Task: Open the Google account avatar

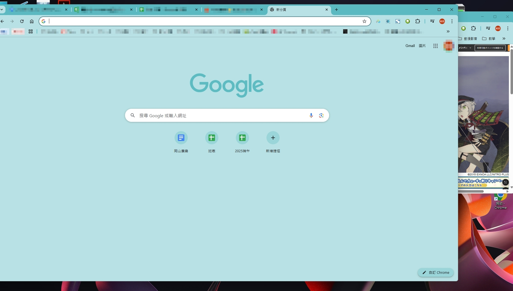Action: tap(449, 46)
